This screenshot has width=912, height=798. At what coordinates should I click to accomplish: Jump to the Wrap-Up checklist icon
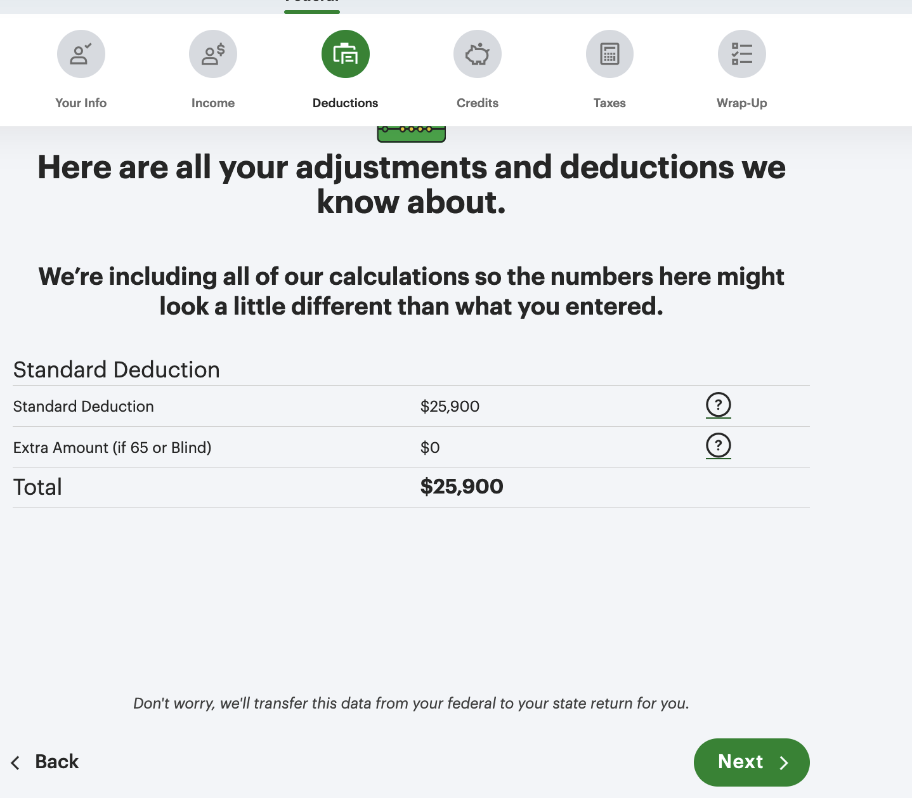[x=742, y=54]
